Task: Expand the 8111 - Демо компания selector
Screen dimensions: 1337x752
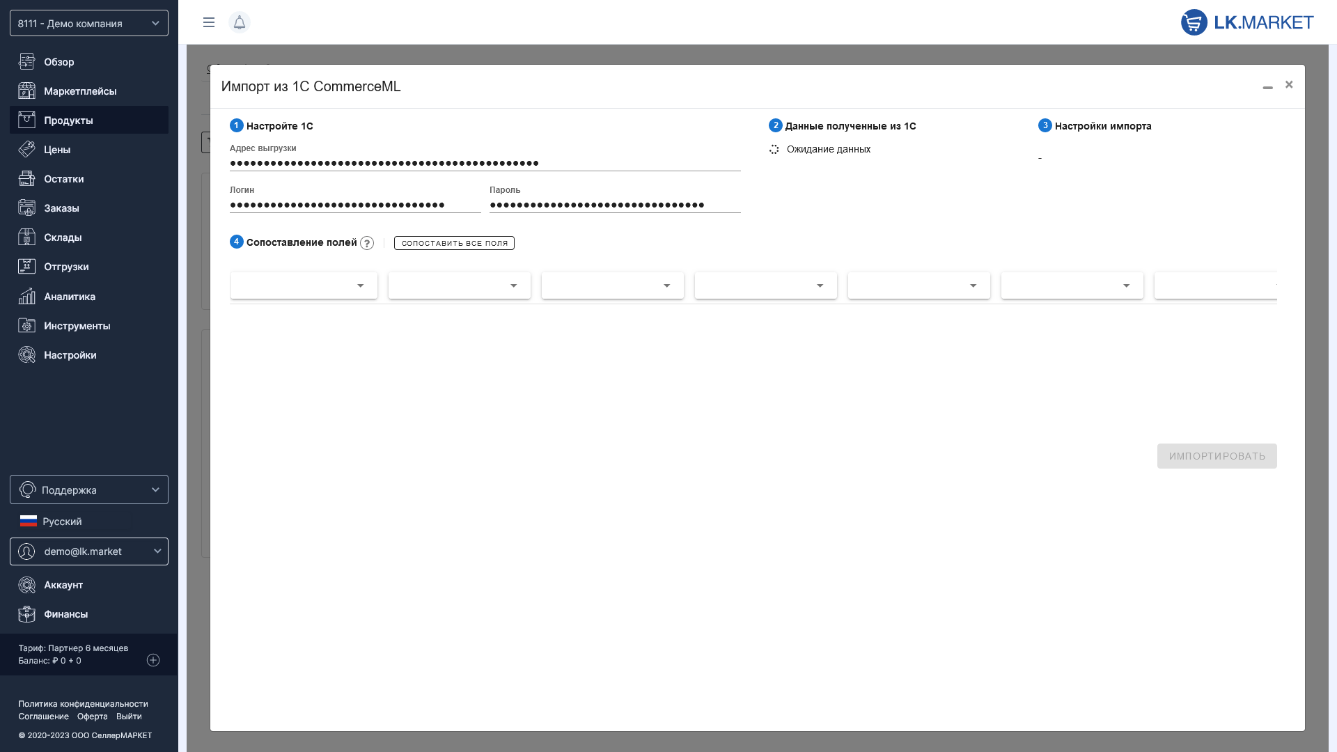Action: tap(89, 23)
